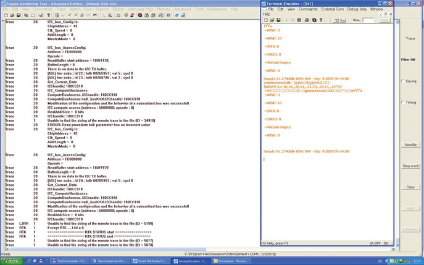Click Save disk icon in Target Monitoring toolbar
This screenshot has width=424, height=265.
point(19,15)
